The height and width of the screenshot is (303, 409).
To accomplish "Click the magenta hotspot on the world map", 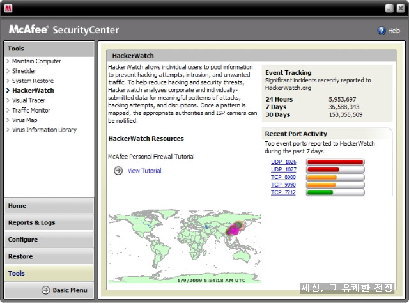I will pos(233,231).
